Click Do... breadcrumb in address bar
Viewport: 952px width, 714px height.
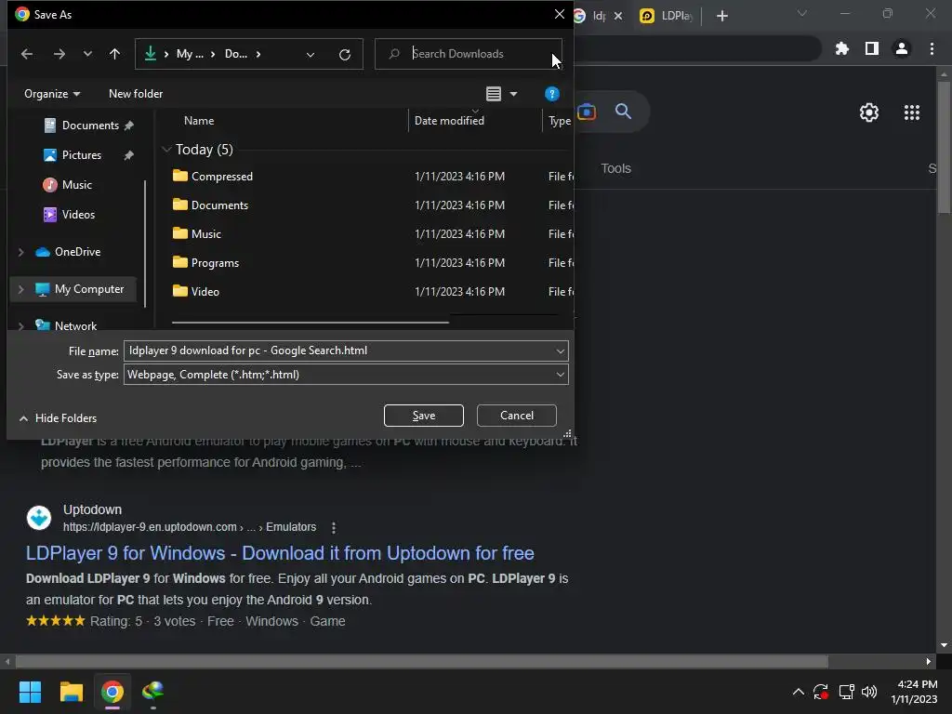pos(235,54)
